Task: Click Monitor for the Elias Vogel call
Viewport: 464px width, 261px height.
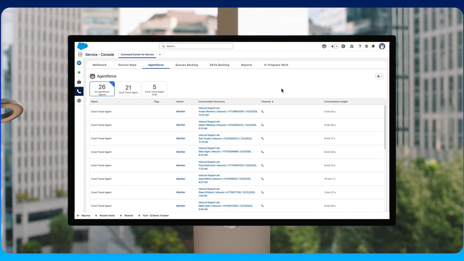Action: 181,152
